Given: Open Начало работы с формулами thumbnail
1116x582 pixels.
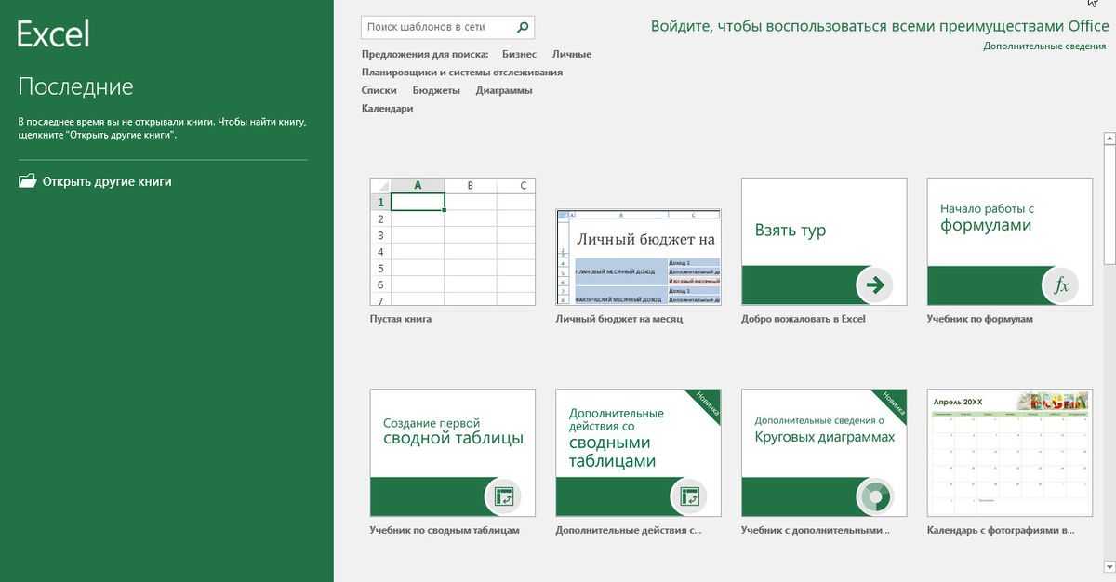Looking at the screenshot, I should tap(1010, 242).
